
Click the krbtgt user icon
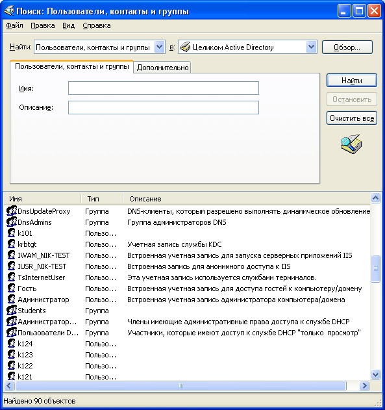pos(12,244)
